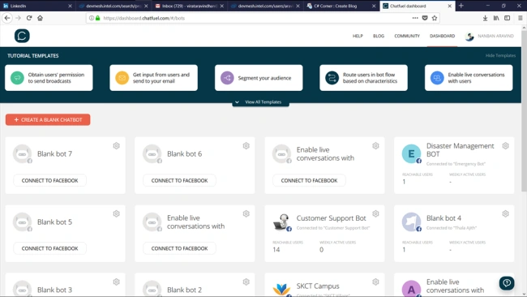Open Blank bot 2 card title
Viewport: 527px width, 297px height.
[185, 290]
